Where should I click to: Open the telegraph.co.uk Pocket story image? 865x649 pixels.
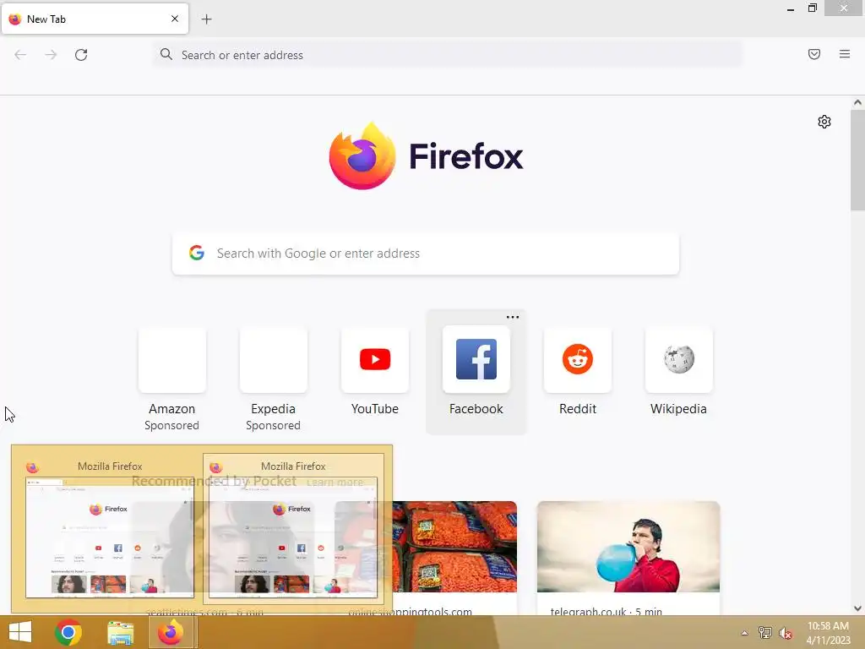click(x=628, y=547)
